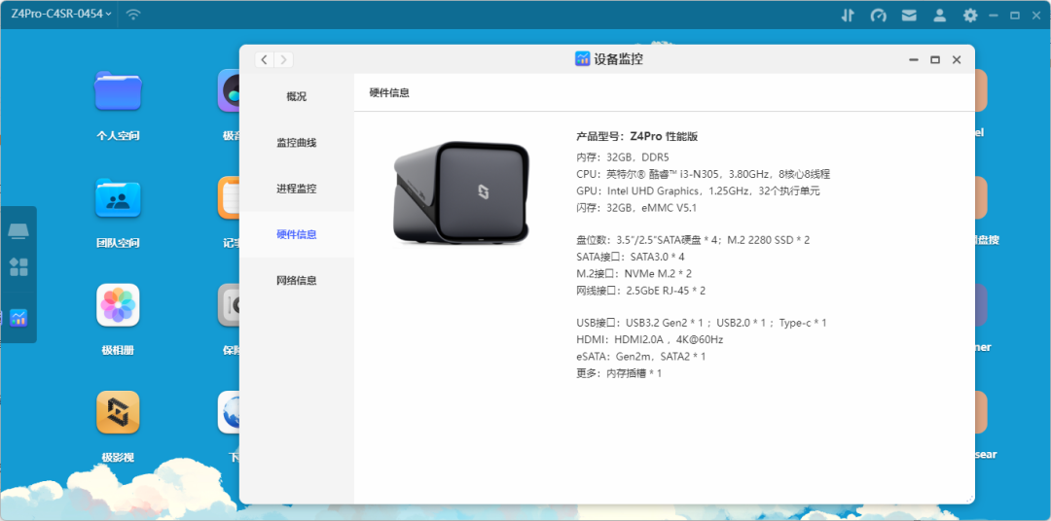Click the CPU i3-N305 specification line
Image resolution: width=1051 pixels, height=521 pixels.
coord(704,174)
